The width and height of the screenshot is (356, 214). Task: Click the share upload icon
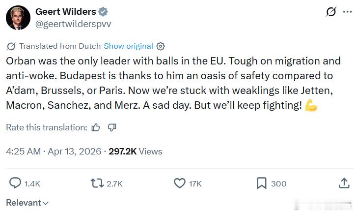[344, 183]
